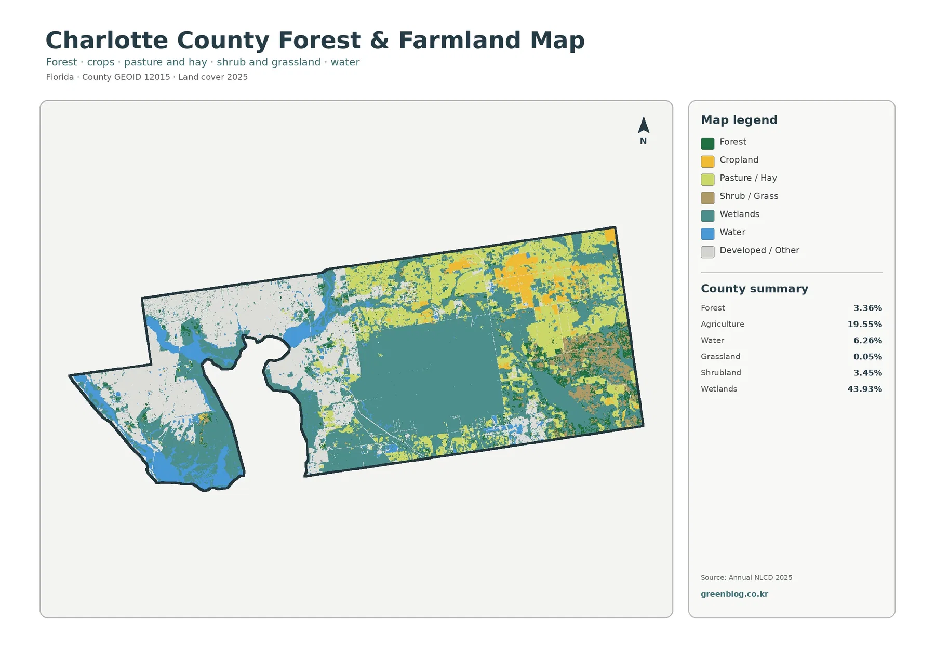The width and height of the screenshot is (935, 661).
Task: Click the 'Pasture / Hay' legend label
Action: pyautogui.click(x=748, y=178)
